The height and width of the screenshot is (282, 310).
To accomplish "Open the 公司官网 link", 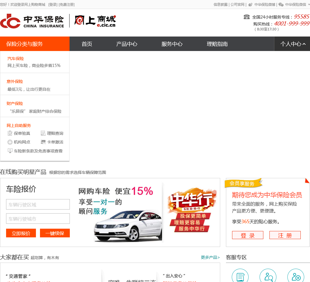I will click(x=237, y=5).
